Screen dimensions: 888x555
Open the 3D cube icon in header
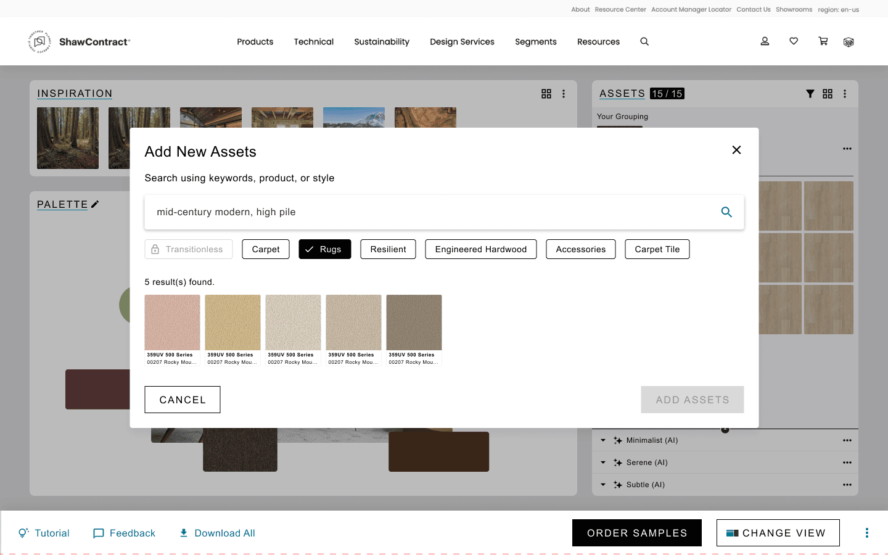[849, 42]
